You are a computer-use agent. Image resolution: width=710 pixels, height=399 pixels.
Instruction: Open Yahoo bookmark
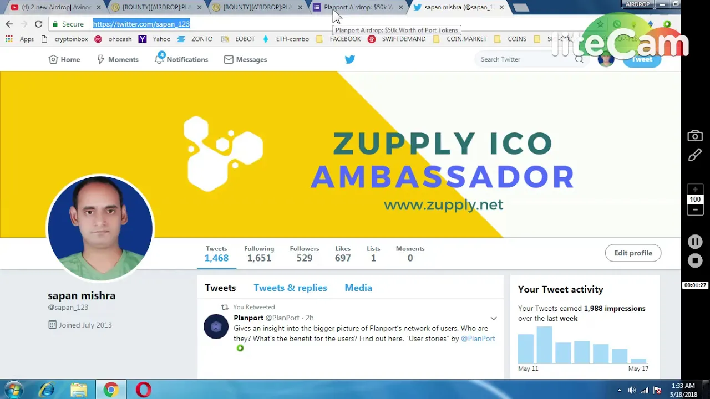155,39
